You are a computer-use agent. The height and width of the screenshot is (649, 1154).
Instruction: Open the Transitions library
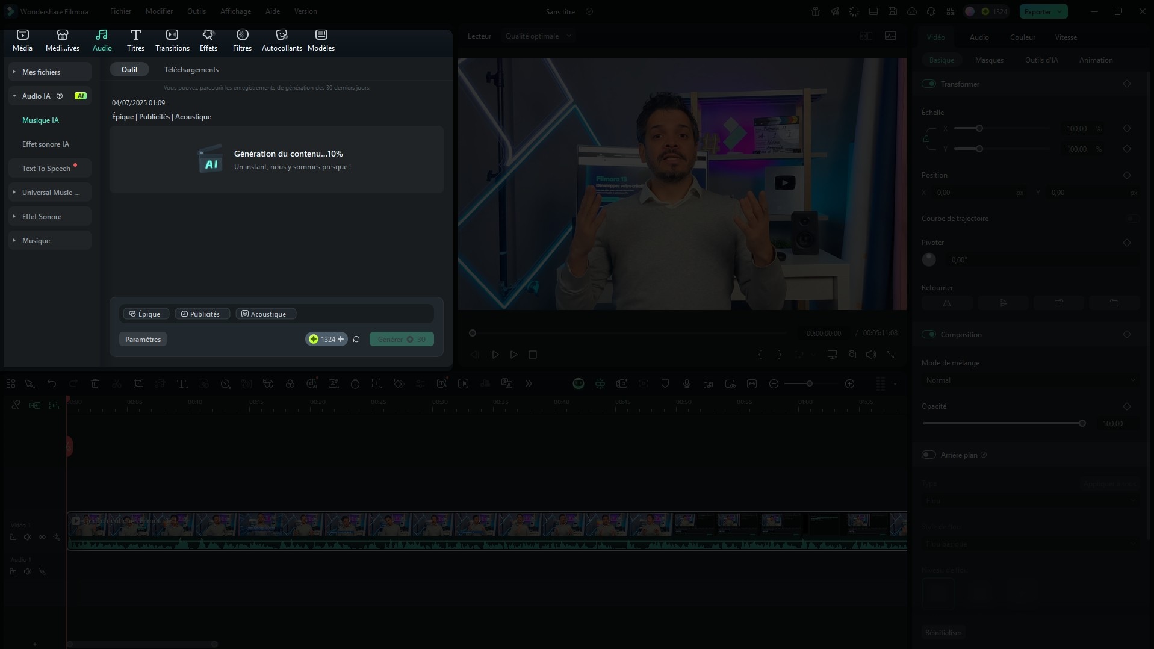172,40
